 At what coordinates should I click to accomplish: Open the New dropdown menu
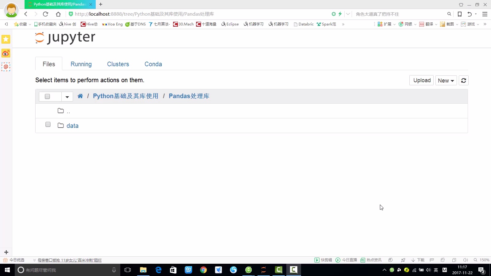pos(446,80)
